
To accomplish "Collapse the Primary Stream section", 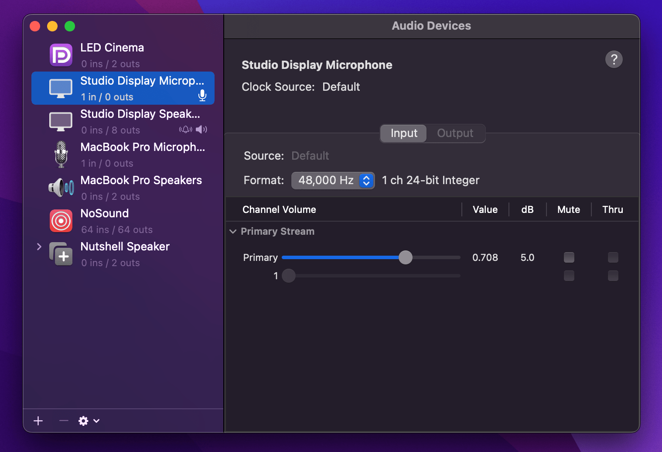I will coord(233,231).
